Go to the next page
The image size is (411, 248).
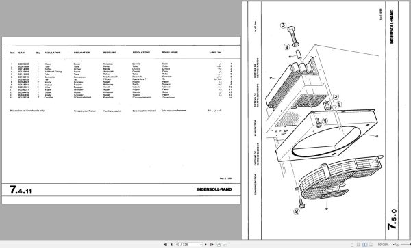(206, 245)
